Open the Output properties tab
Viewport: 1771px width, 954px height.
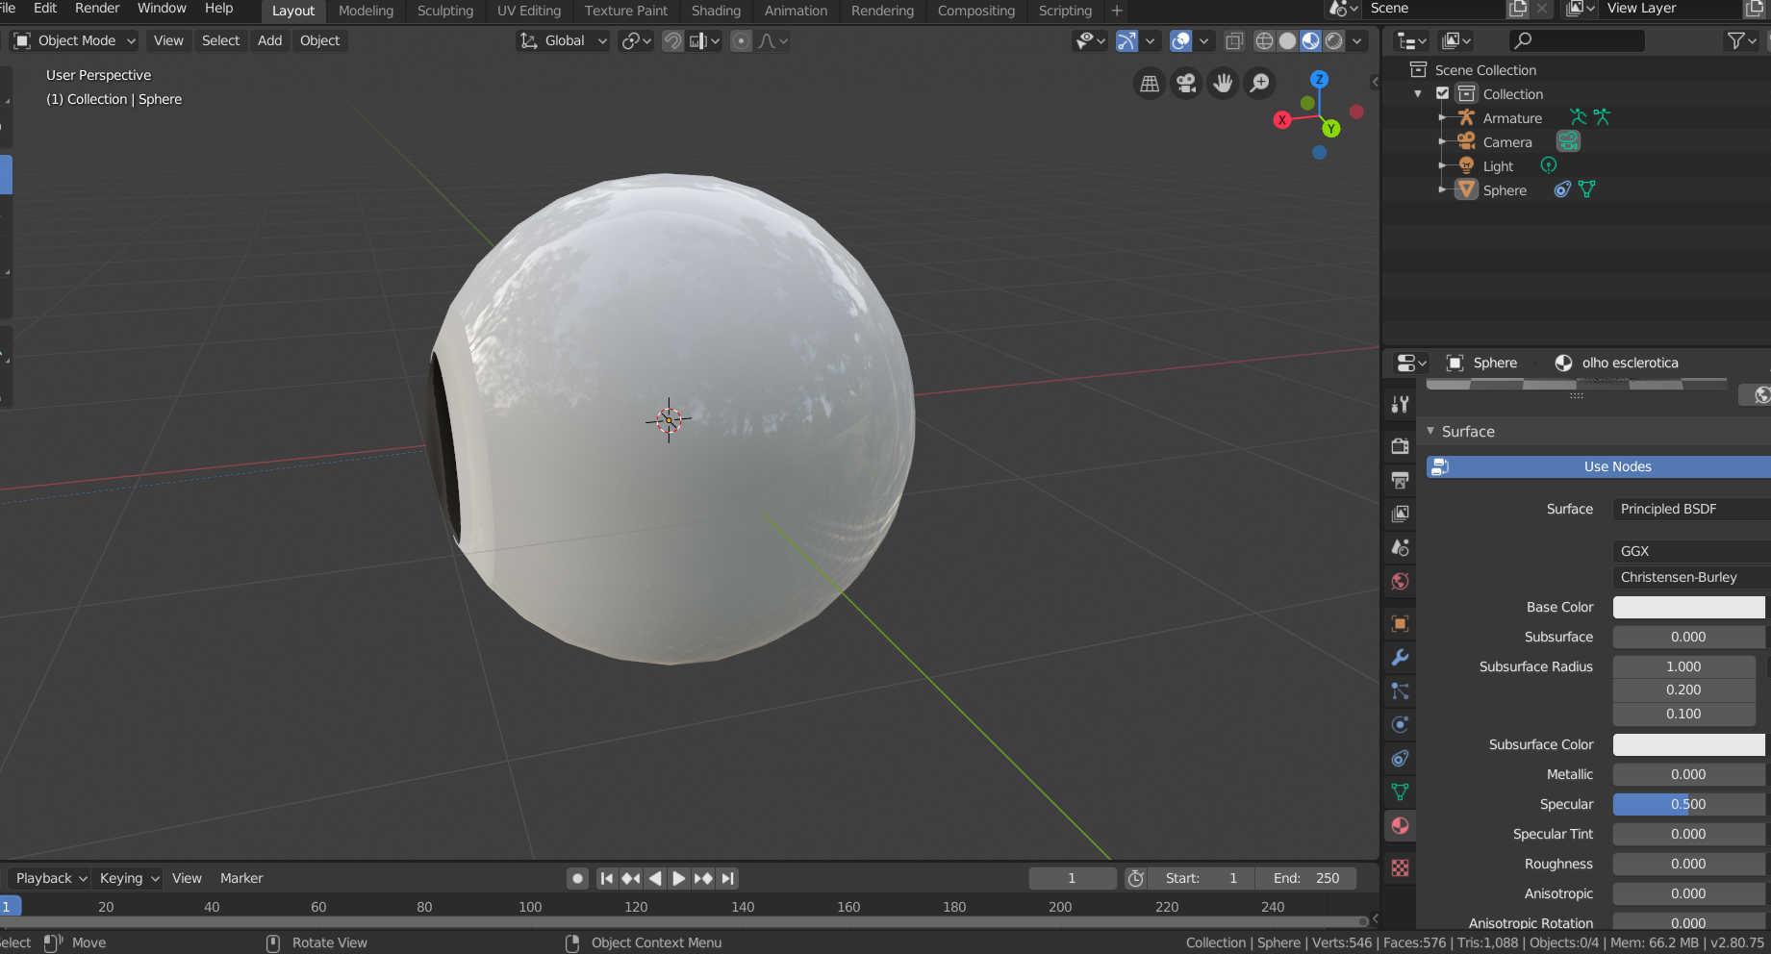coord(1400,480)
